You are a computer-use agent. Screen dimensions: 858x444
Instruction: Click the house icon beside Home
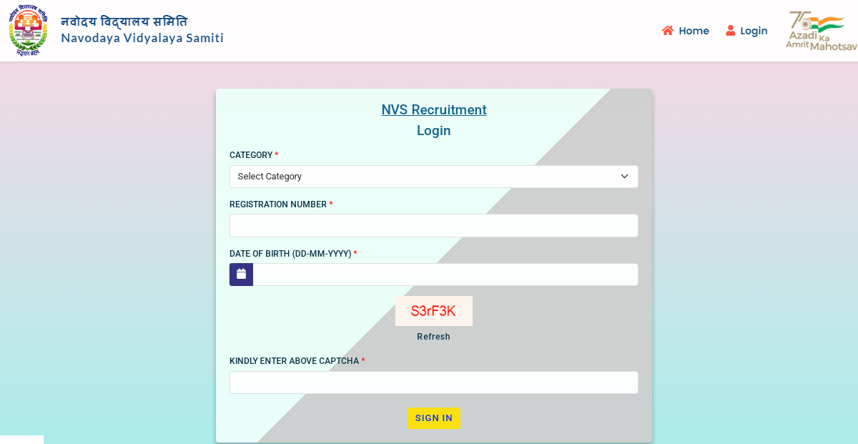click(x=668, y=31)
